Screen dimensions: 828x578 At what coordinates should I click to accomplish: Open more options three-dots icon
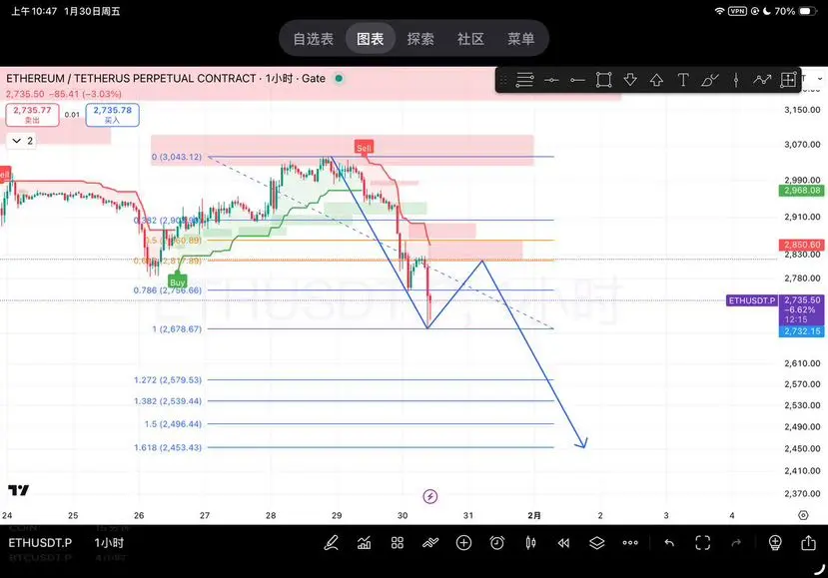[x=630, y=543]
